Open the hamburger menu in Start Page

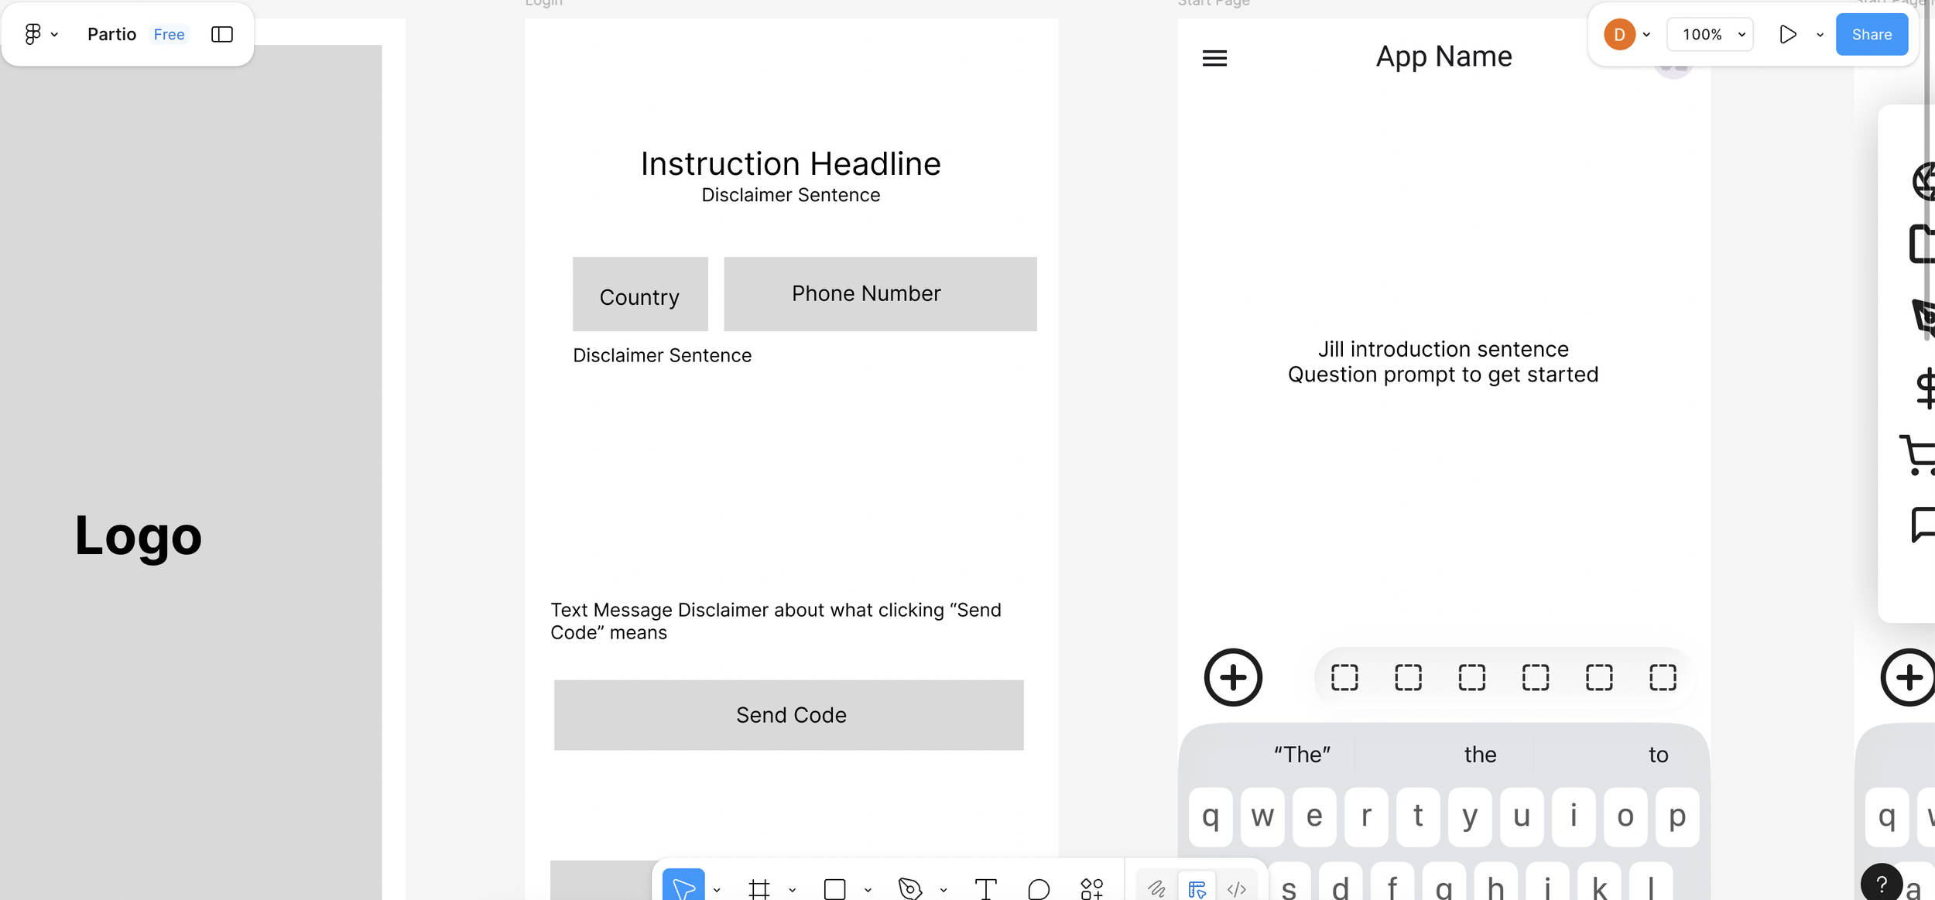point(1214,58)
